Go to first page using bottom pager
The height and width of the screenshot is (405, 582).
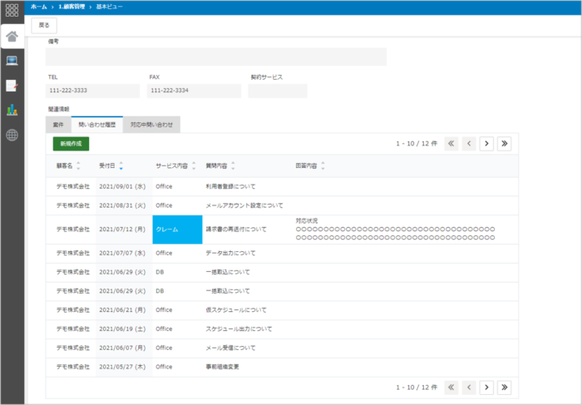click(451, 388)
